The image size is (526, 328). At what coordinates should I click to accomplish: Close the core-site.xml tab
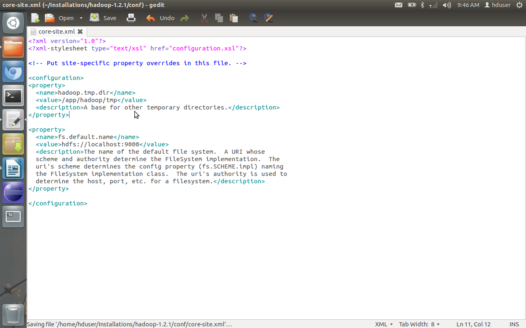coord(80,32)
